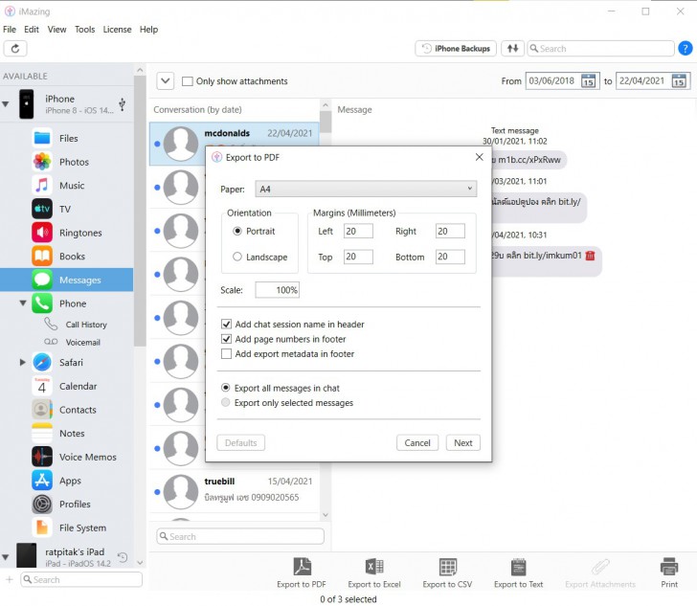697x606 pixels.
Task: Select Messages in sidebar
Action: click(x=67, y=280)
